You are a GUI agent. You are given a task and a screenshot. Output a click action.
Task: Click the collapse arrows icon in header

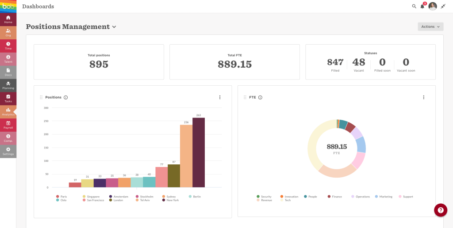click(443, 6)
